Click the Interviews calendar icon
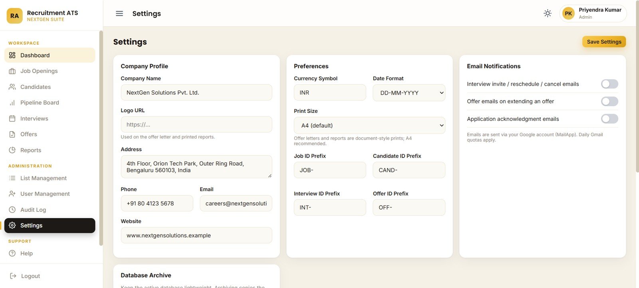 point(12,118)
